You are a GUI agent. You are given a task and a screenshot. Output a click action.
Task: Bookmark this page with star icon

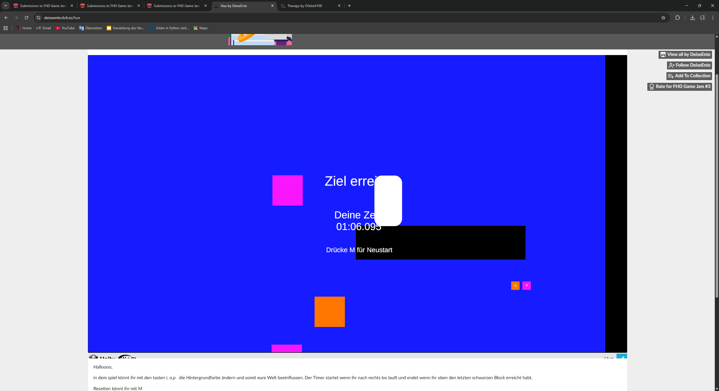pyautogui.click(x=663, y=18)
